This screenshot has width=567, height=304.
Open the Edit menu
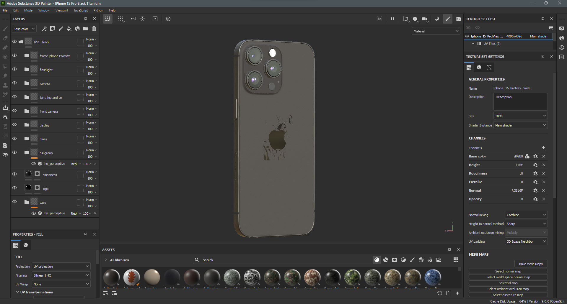tap(16, 10)
